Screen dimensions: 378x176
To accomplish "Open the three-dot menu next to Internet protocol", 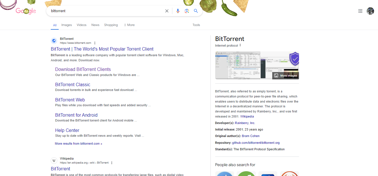I will 240,45.
